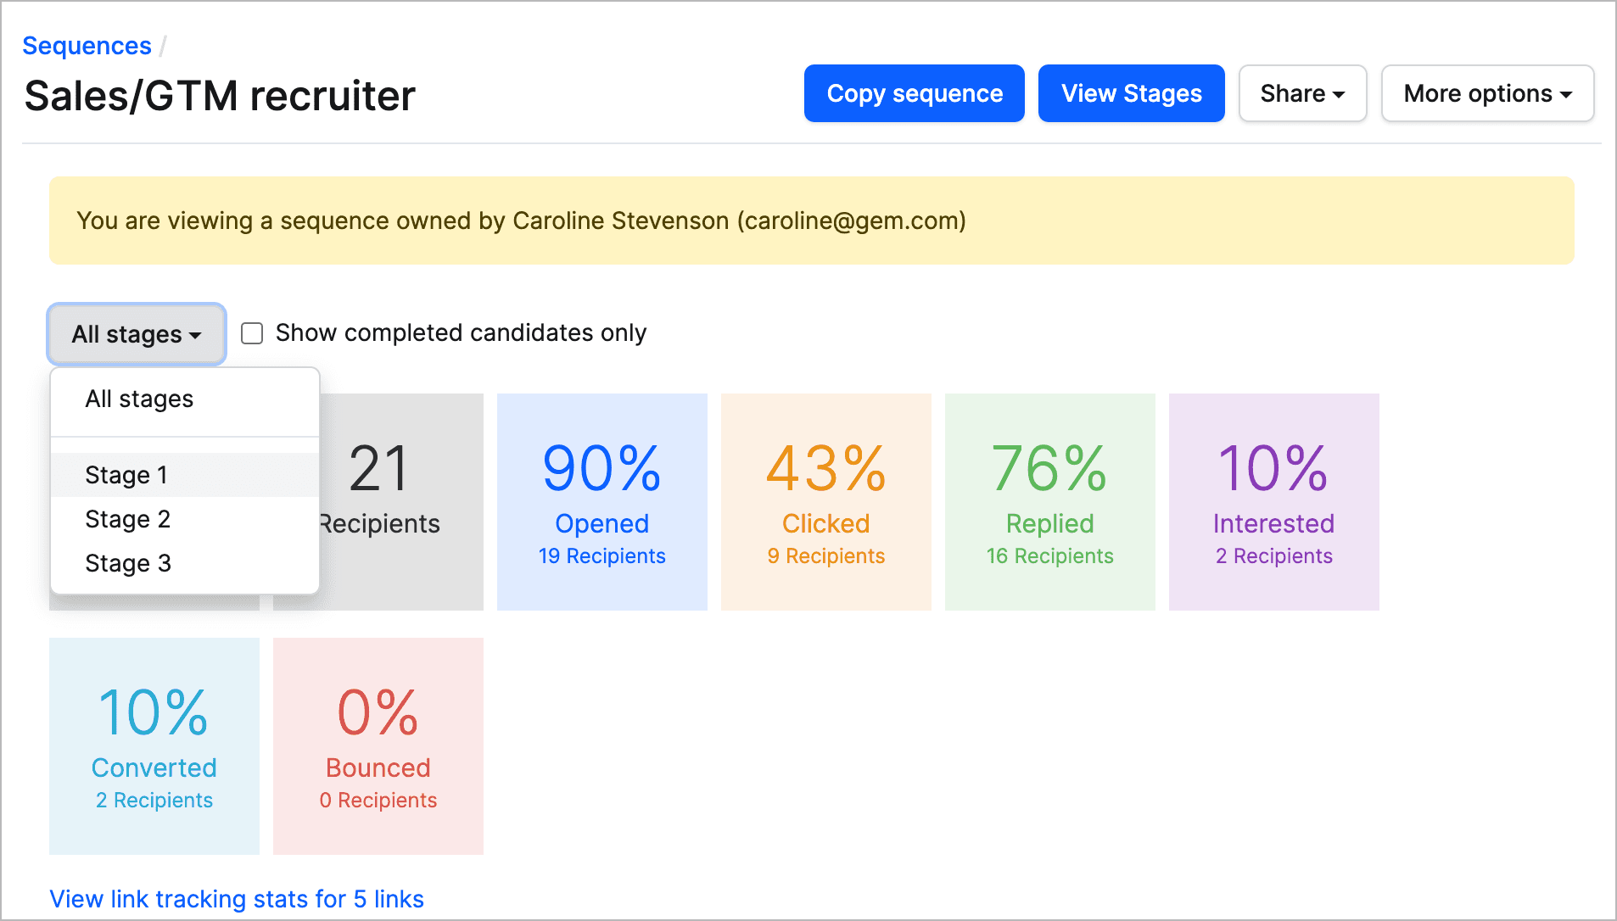The height and width of the screenshot is (921, 1617).
Task: Open the Share dropdown
Action: [x=1301, y=93]
